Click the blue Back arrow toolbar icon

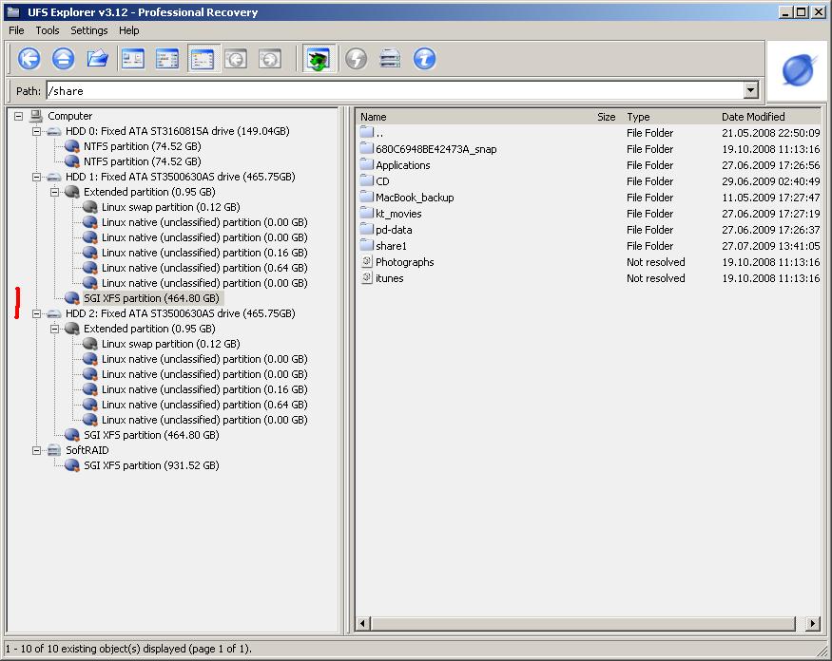29,58
